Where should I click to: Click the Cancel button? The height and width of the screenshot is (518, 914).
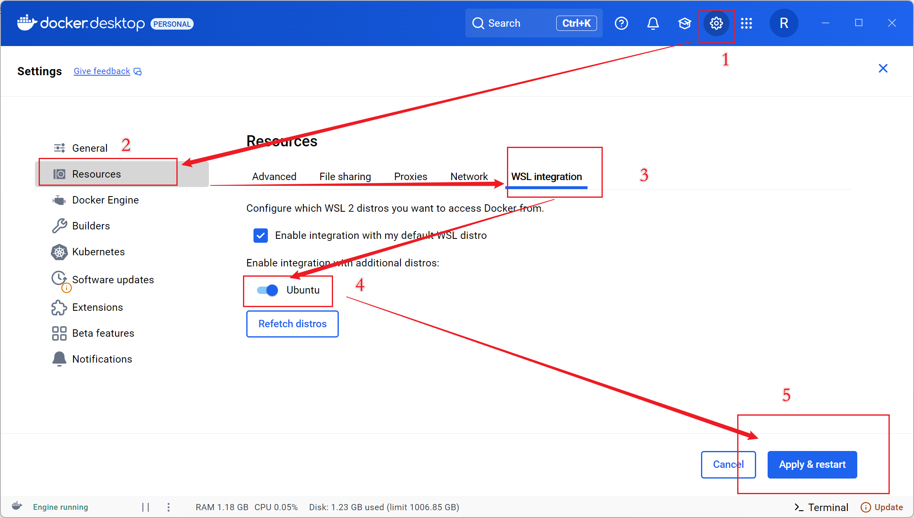pyautogui.click(x=728, y=465)
